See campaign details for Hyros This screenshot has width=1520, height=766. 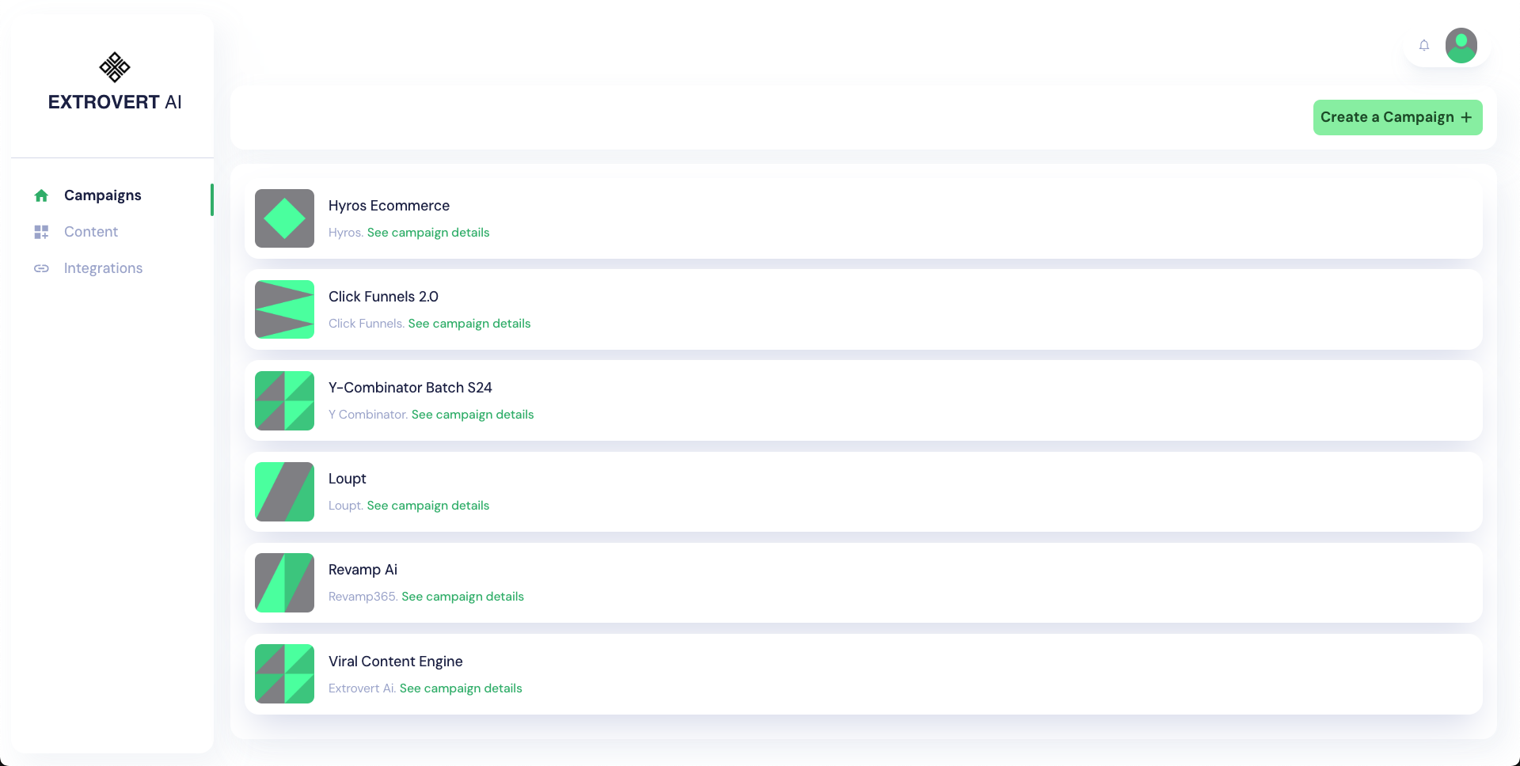[x=428, y=233]
